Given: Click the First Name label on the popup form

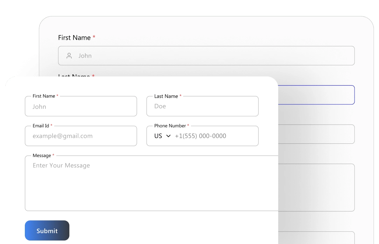Looking at the screenshot, I should (x=43, y=96).
